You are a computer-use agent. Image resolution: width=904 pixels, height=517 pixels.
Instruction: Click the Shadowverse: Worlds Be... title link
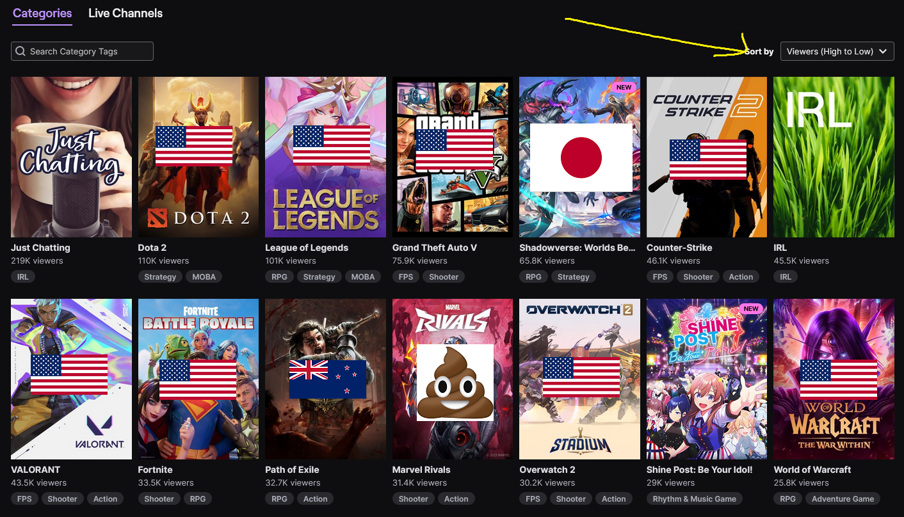pyautogui.click(x=577, y=248)
